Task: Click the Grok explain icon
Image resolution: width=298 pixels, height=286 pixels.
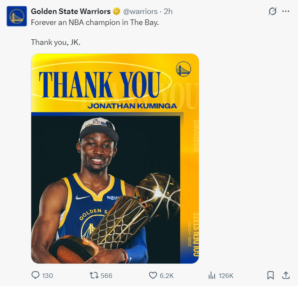Action: tap(273, 11)
